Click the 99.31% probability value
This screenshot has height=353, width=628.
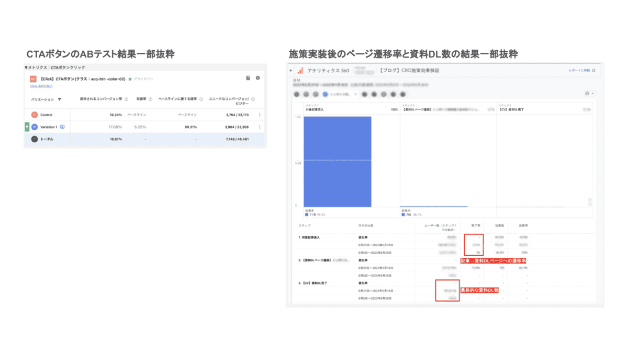tap(189, 127)
